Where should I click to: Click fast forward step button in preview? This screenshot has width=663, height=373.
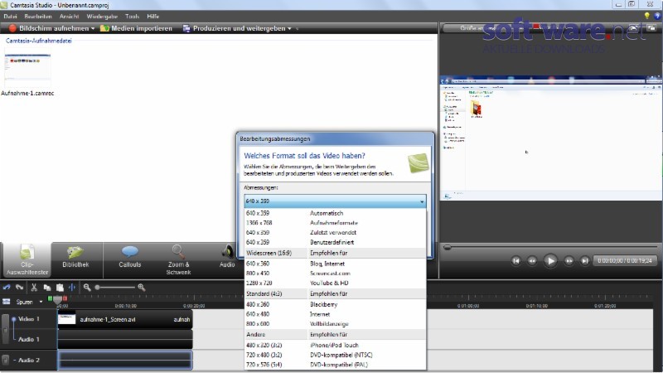pyautogui.click(x=569, y=260)
